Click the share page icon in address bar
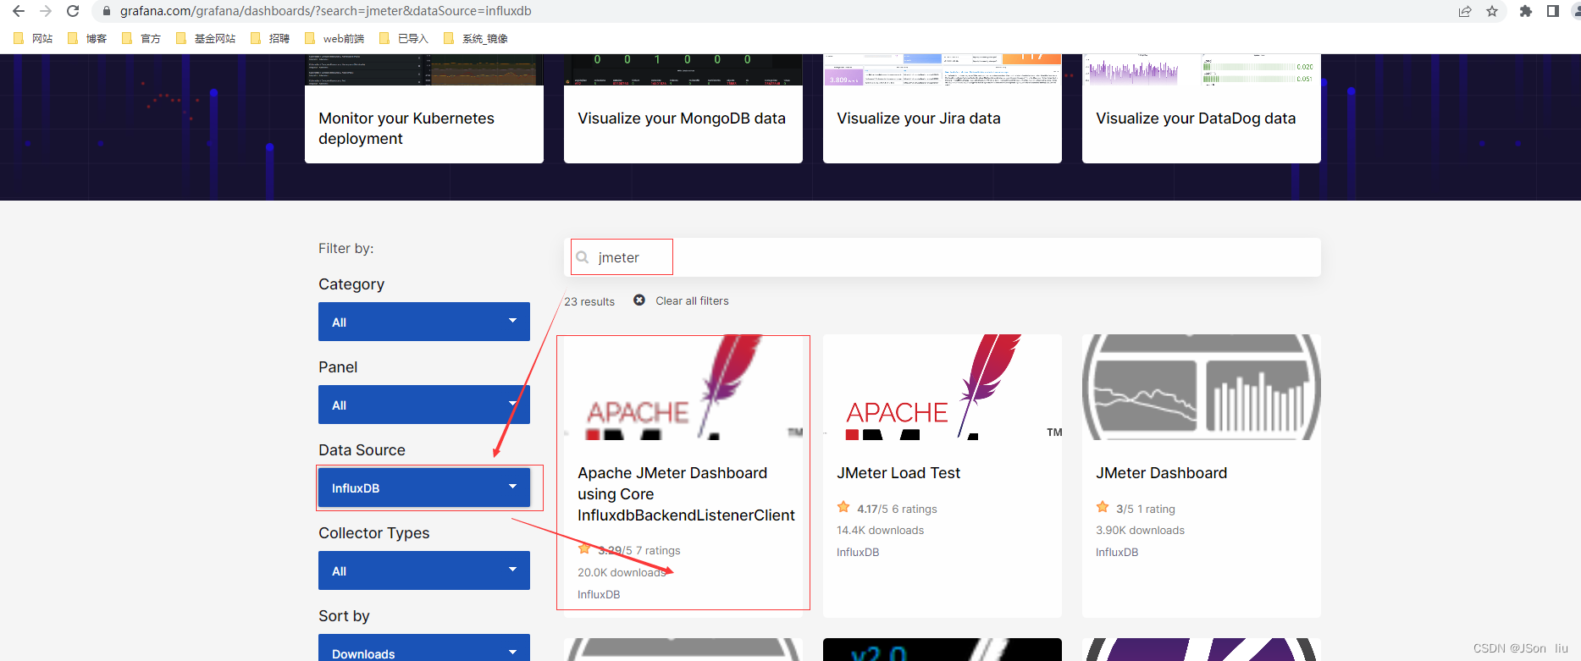1581x661 pixels. (1465, 11)
